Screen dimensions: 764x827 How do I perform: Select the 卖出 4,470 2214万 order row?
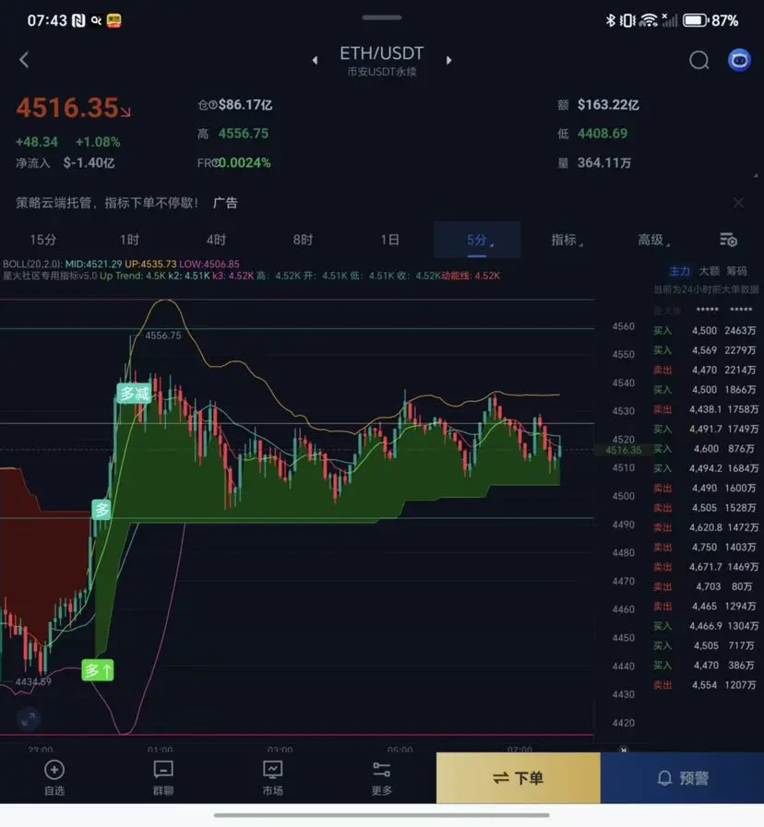click(705, 371)
